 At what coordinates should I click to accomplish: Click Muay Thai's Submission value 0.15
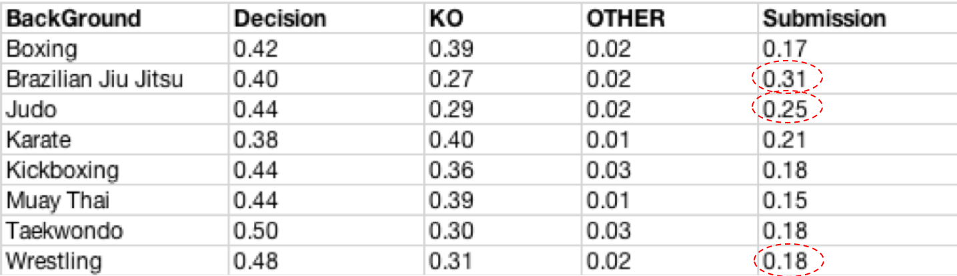coord(786,200)
